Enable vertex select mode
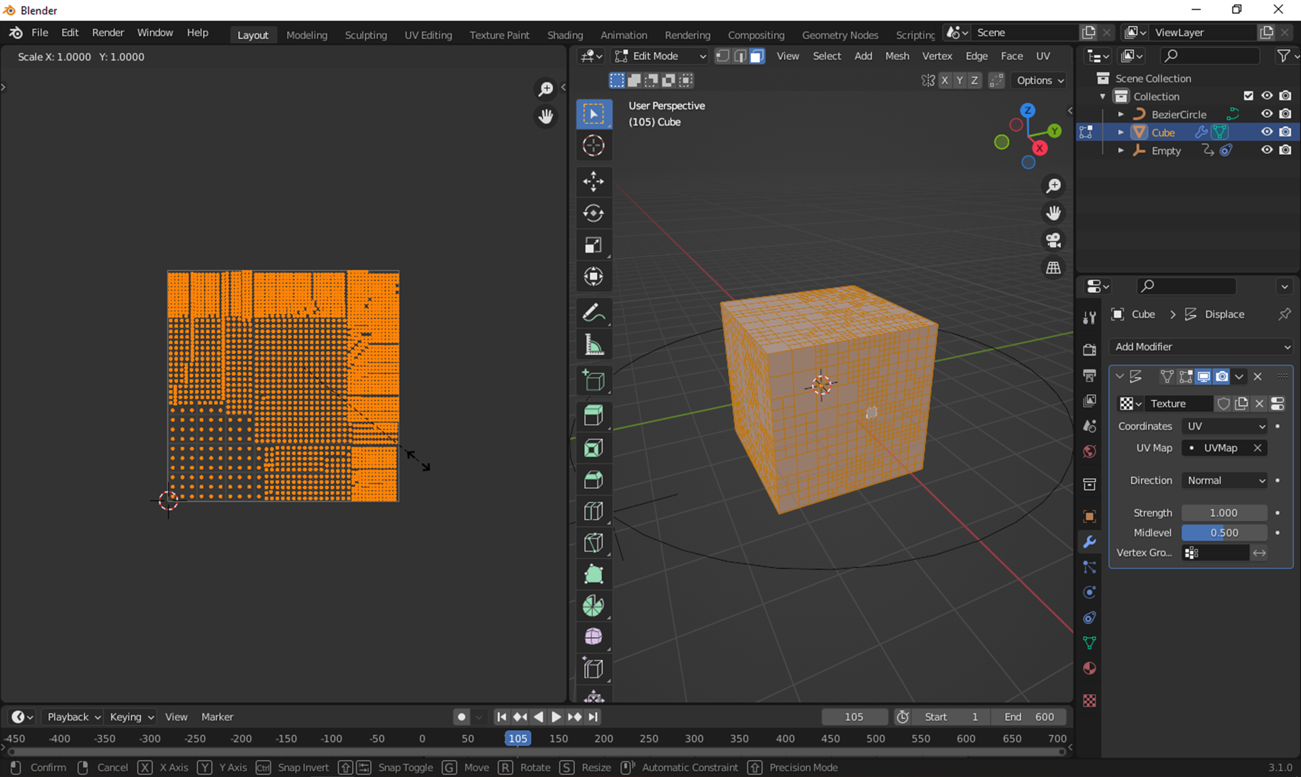Viewport: 1301px width, 777px height. pyautogui.click(x=722, y=56)
